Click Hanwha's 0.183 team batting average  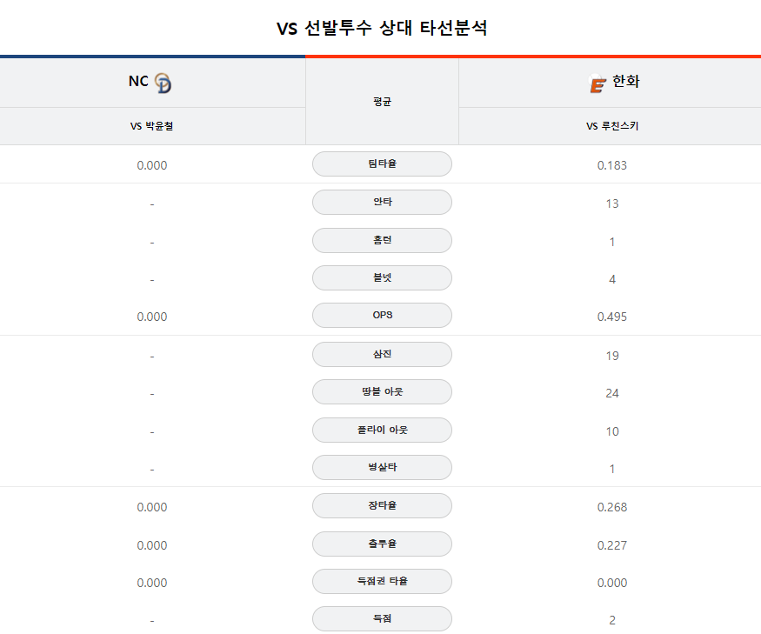pyautogui.click(x=612, y=165)
